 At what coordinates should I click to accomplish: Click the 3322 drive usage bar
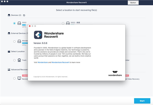coord(25,25)
